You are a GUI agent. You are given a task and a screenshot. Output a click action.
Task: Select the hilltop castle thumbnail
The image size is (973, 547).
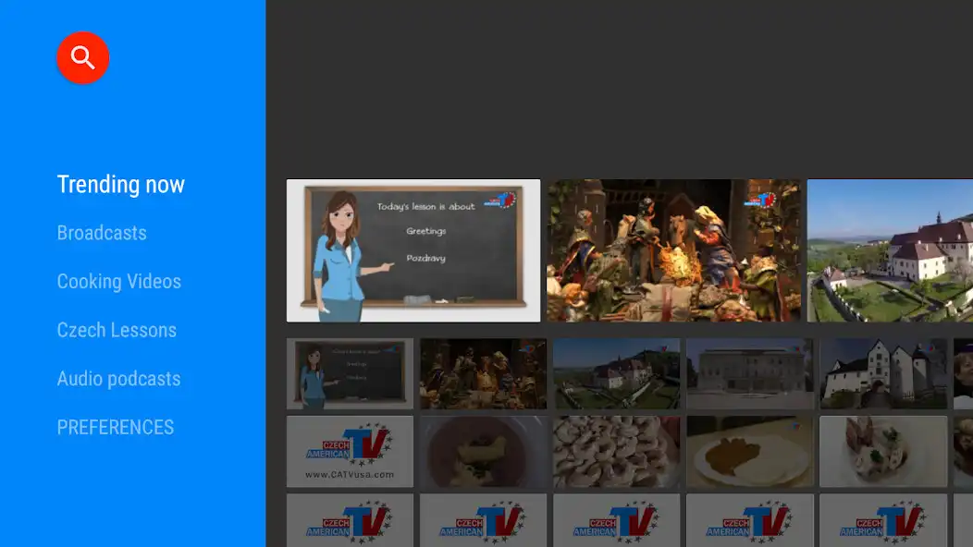coord(883,374)
